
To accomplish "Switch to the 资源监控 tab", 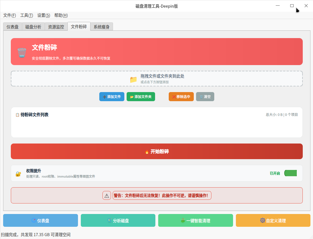I will tap(56, 27).
